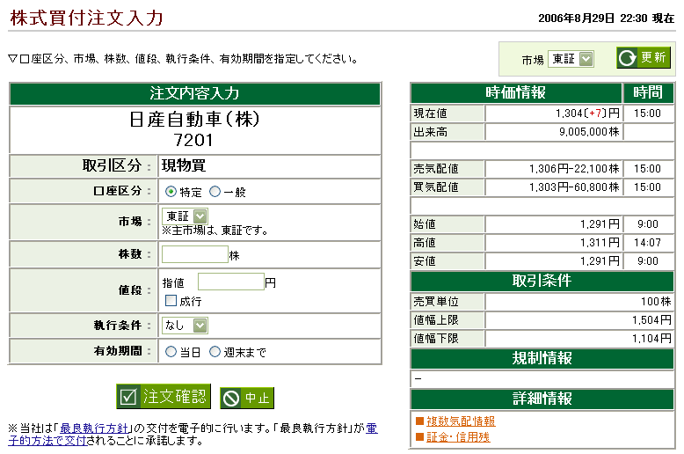Open the 市場 dropdown beside the refresh button
Image resolution: width=684 pixels, height=454 pixels.
571,59
